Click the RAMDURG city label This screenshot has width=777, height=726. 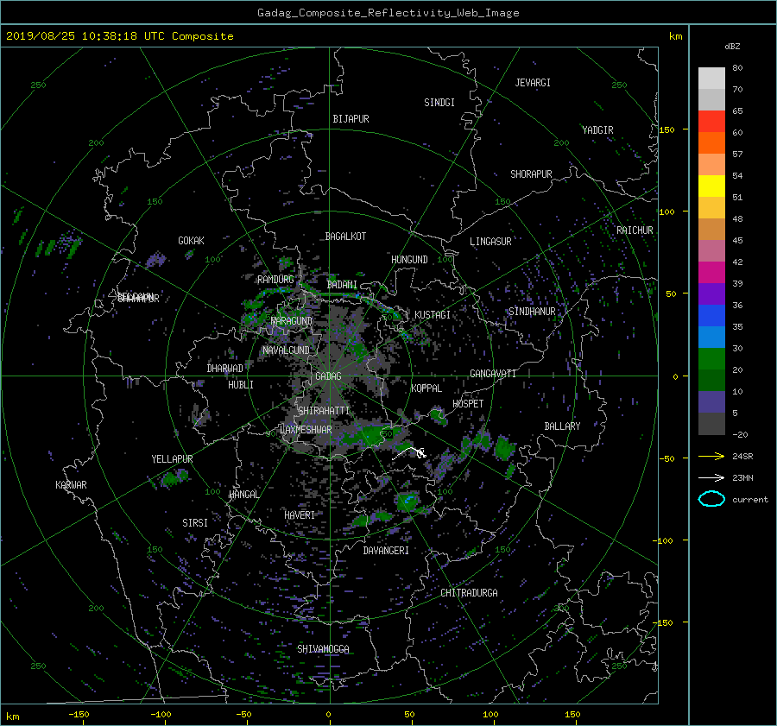tap(275, 280)
